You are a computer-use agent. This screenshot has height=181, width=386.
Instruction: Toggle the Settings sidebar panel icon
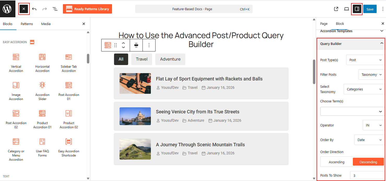357,9
